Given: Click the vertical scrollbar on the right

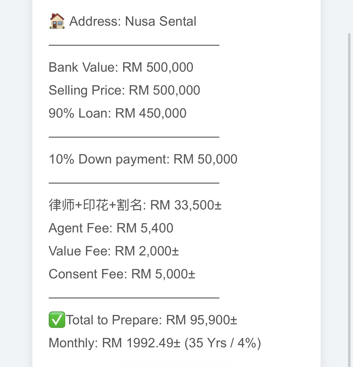Looking at the screenshot, I should [349, 191].
